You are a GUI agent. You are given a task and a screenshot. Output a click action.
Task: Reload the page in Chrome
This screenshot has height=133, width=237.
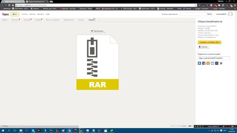click(9, 5)
